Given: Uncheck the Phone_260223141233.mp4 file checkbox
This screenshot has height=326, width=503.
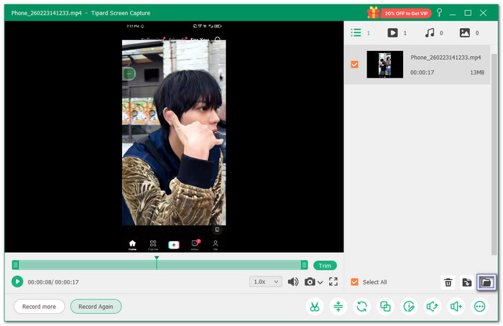Looking at the screenshot, I should coord(354,65).
